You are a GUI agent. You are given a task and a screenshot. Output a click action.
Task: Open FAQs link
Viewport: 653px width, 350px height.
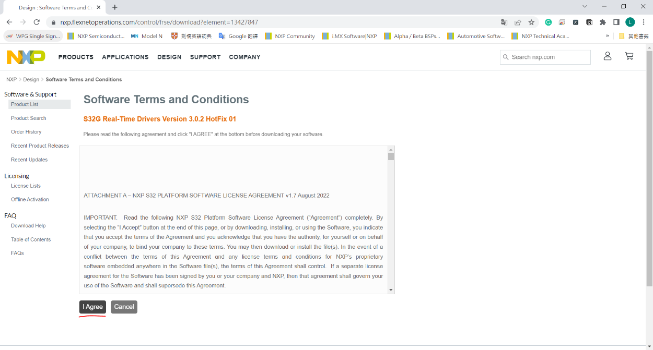(17, 253)
